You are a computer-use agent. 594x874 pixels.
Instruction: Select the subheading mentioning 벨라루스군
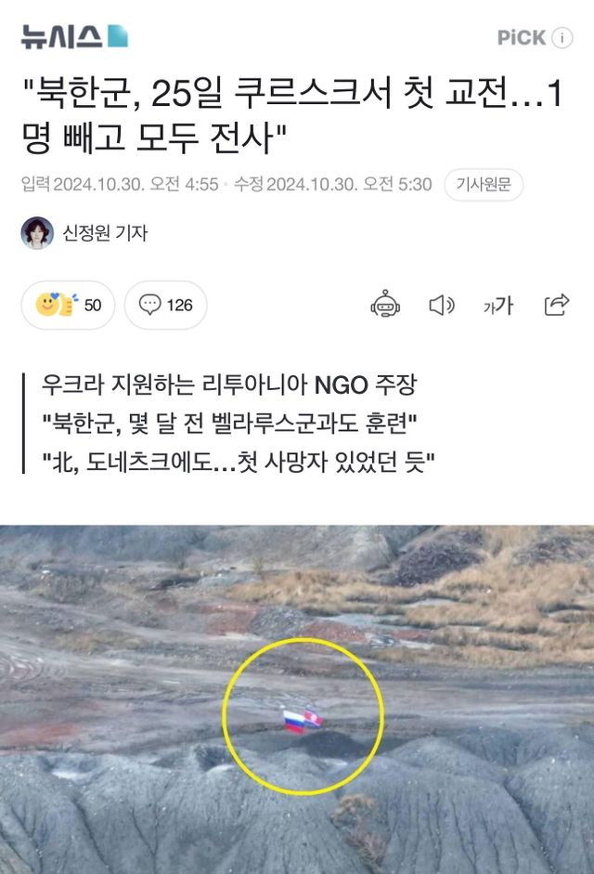coord(229,423)
